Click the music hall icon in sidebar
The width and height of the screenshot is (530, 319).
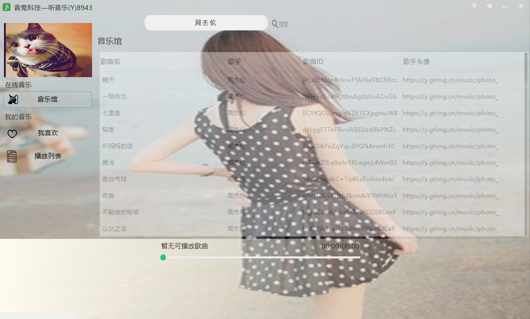[x=13, y=100]
